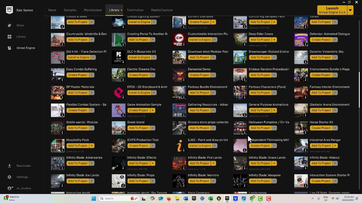The image size is (362, 203).
Task: Expand dropdown beside Infinity Blade: Effects button
Action: (x=153, y=163)
